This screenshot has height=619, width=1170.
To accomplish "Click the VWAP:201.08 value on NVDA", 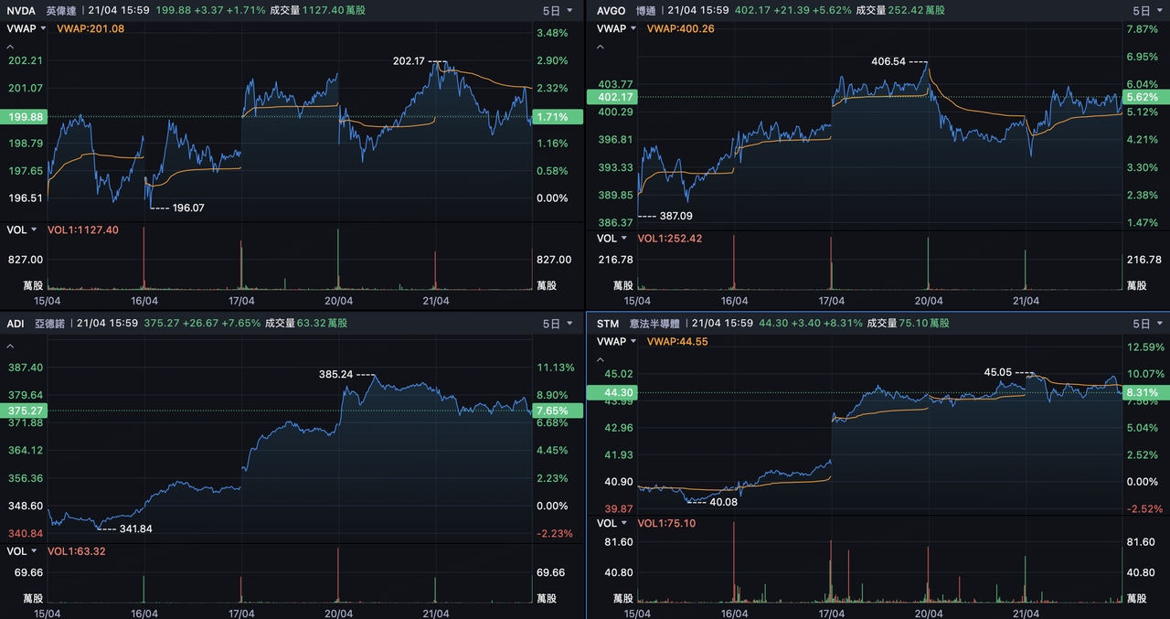I will (x=90, y=28).
